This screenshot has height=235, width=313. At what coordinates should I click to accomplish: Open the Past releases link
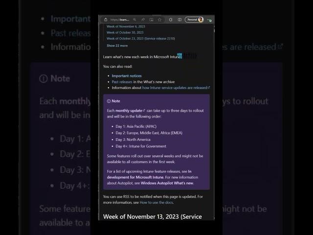(x=122, y=82)
